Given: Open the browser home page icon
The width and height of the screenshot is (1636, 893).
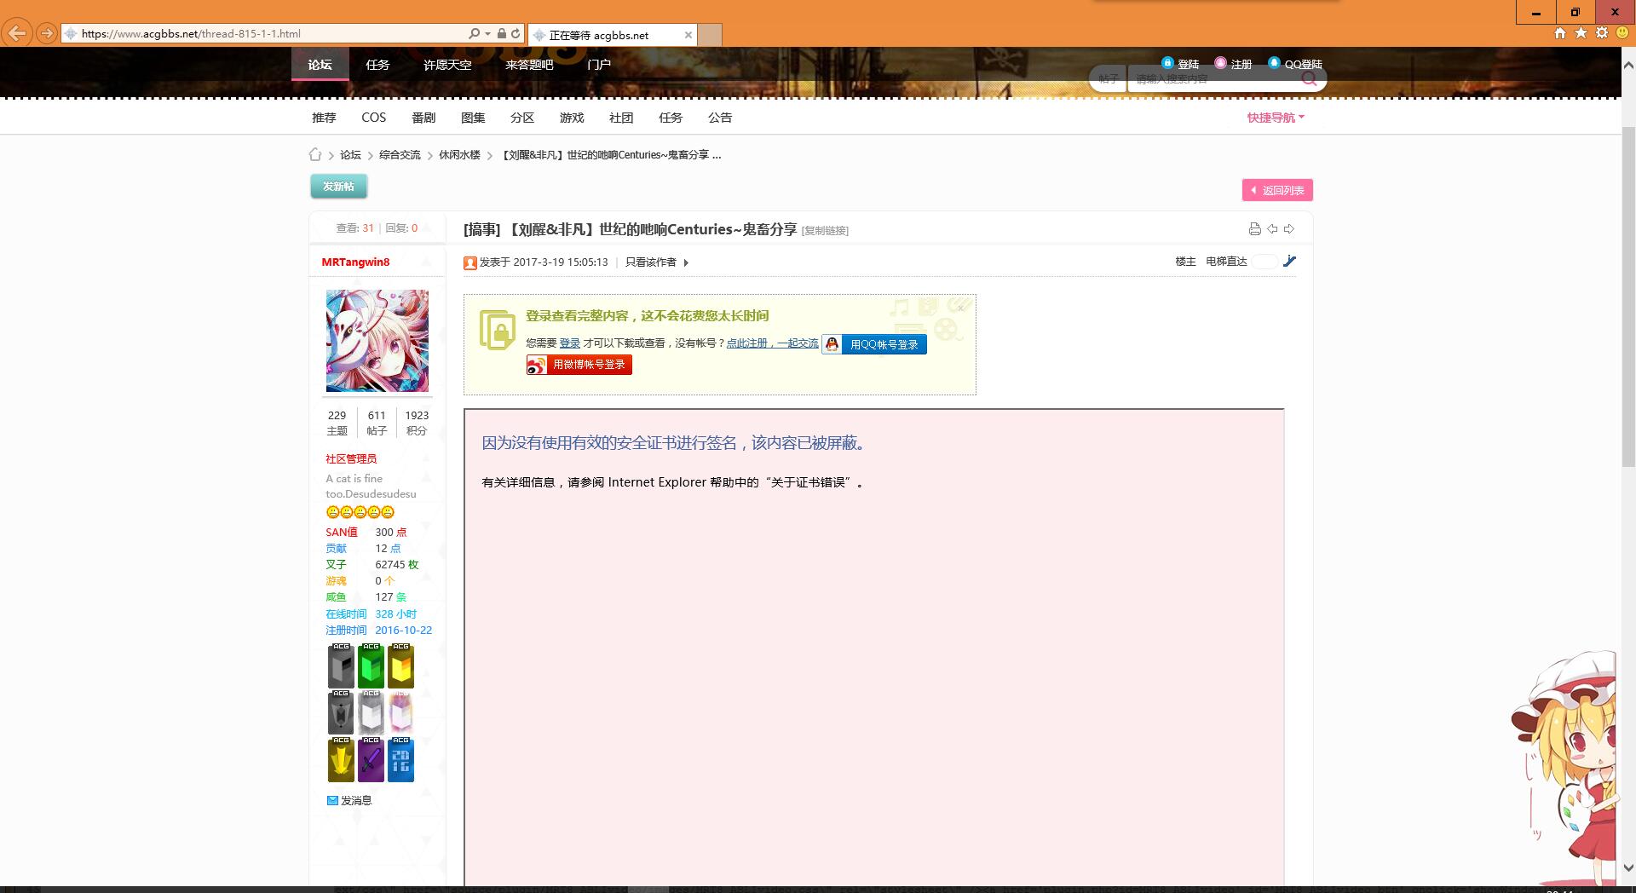Looking at the screenshot, I should pos(1560,33).
